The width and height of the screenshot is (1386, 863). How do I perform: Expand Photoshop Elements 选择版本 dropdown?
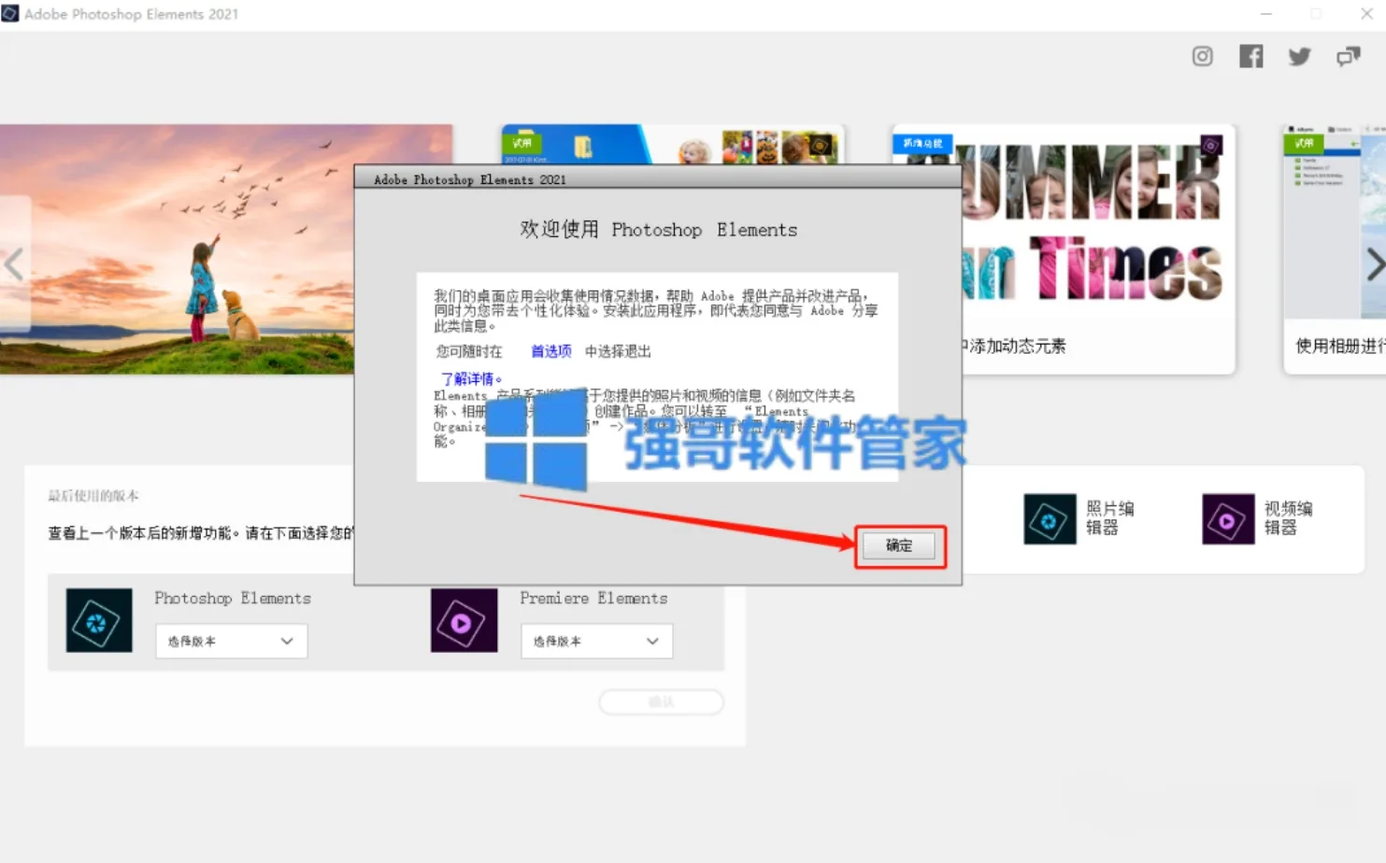point(231,642)
